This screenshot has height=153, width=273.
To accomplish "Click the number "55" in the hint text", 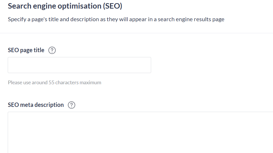I will point(51,83).
